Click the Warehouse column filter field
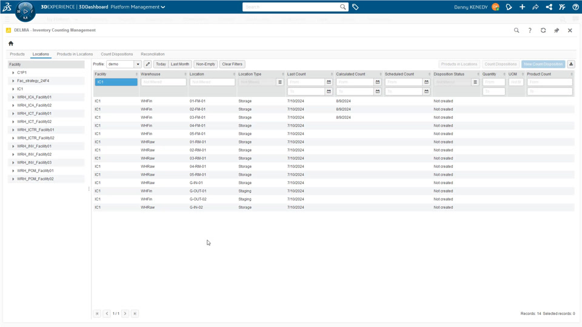This screenshot has width=582, height=327. pyautogui.click(x=163, y=82)
